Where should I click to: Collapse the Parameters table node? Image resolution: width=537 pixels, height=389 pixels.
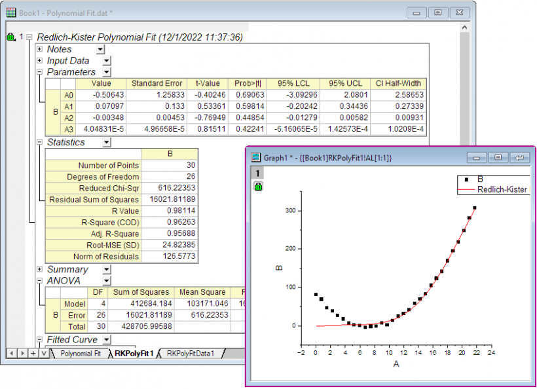40,72
